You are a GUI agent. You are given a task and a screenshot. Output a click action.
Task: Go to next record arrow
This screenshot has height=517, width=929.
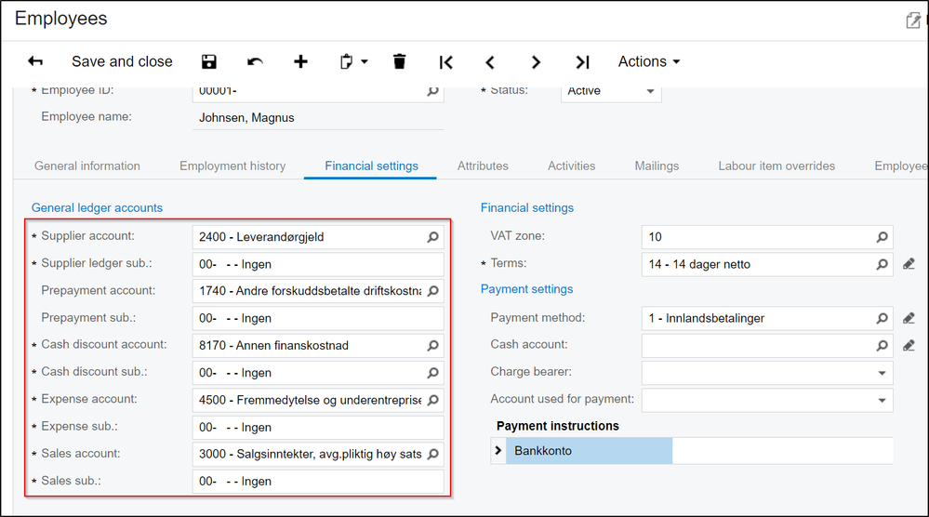pos(536,62)
